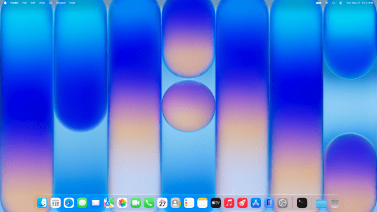Switch to Terminal in the Dock

[x=302, y=203]
